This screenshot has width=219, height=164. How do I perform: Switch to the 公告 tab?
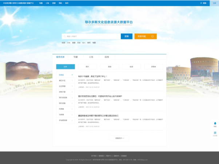91,57
